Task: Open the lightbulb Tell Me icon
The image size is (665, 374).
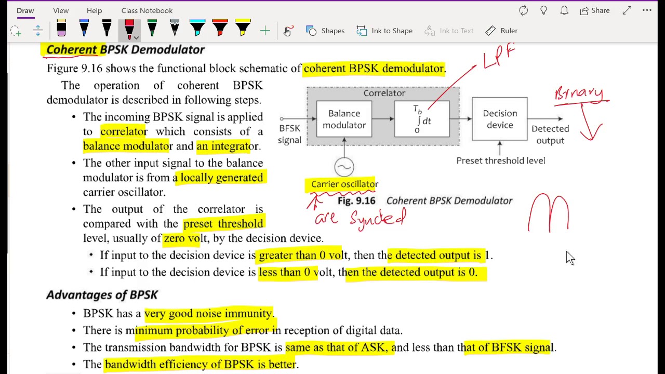Action: pyautogui.click(x=543, y=10)
